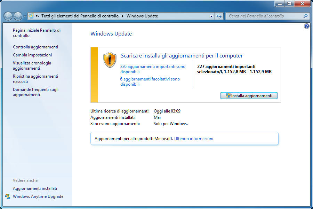The image size is (313, 209).
Task: Close the Windows Update window
Action: coord(302,3)
